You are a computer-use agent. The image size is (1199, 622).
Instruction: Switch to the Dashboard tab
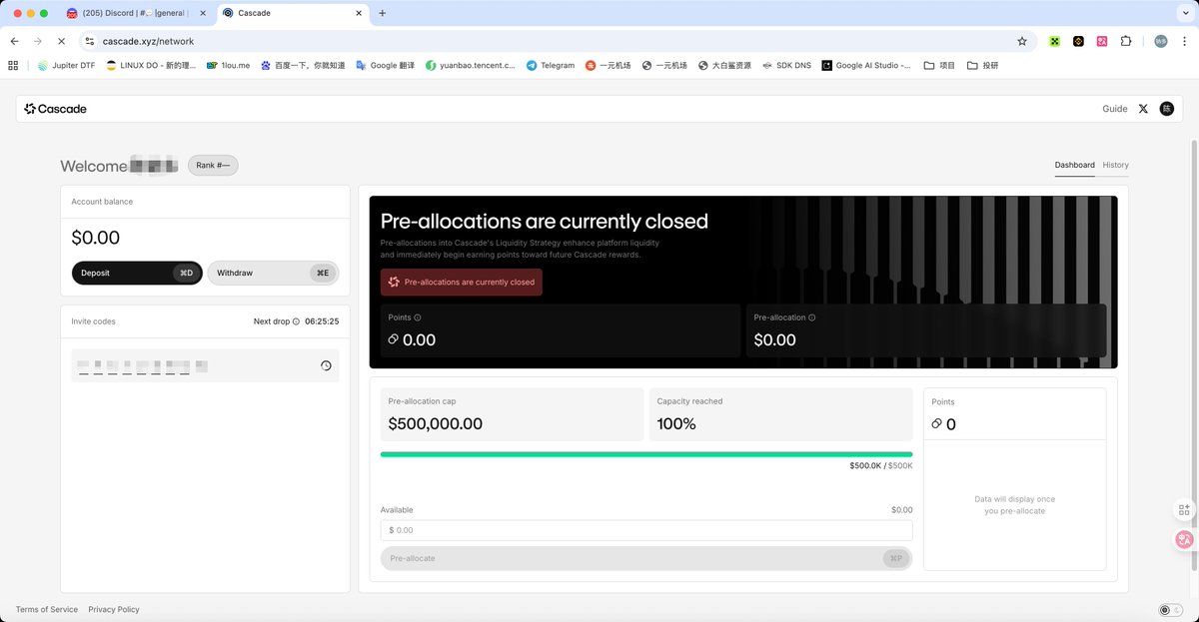pos(1074,165)
